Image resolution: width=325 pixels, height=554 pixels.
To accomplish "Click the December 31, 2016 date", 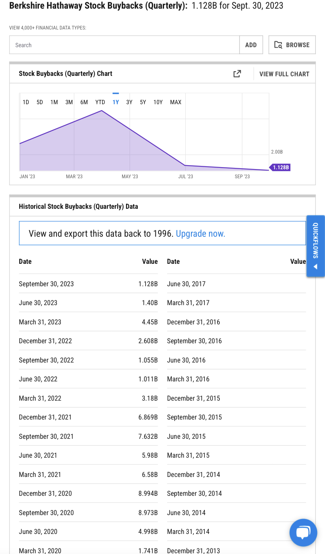I will point(194,322).
